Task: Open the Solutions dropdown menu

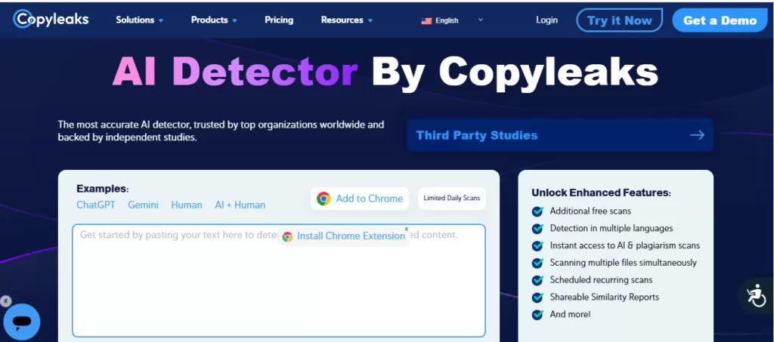Action: coord(139,20)
